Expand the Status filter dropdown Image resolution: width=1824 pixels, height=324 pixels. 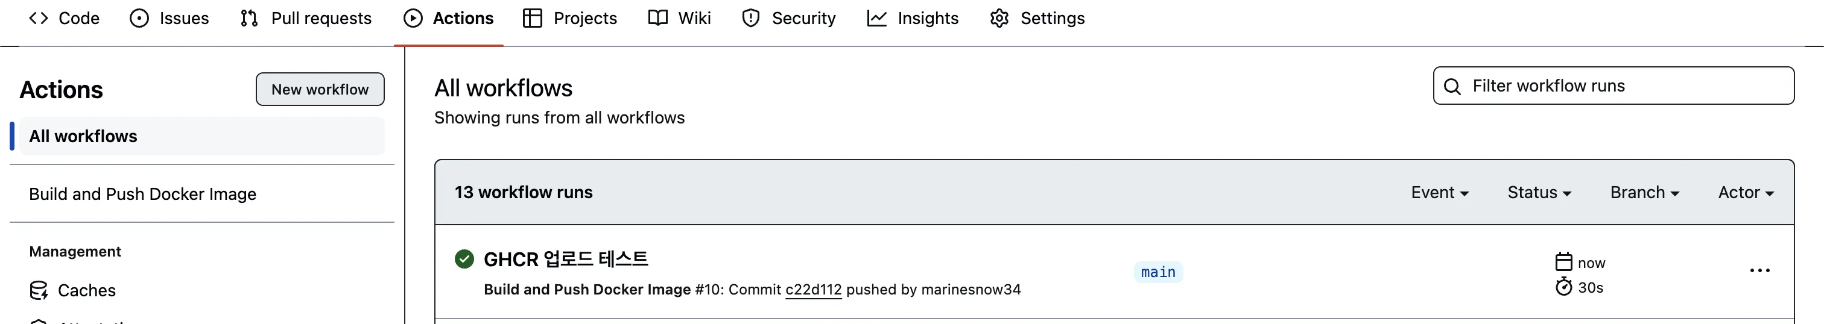point(1539,193)
